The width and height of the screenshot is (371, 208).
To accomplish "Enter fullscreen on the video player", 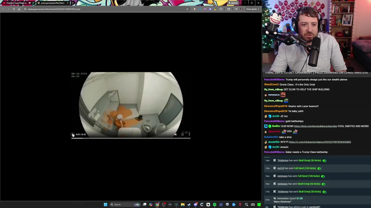I will click(x=182, y=134).
